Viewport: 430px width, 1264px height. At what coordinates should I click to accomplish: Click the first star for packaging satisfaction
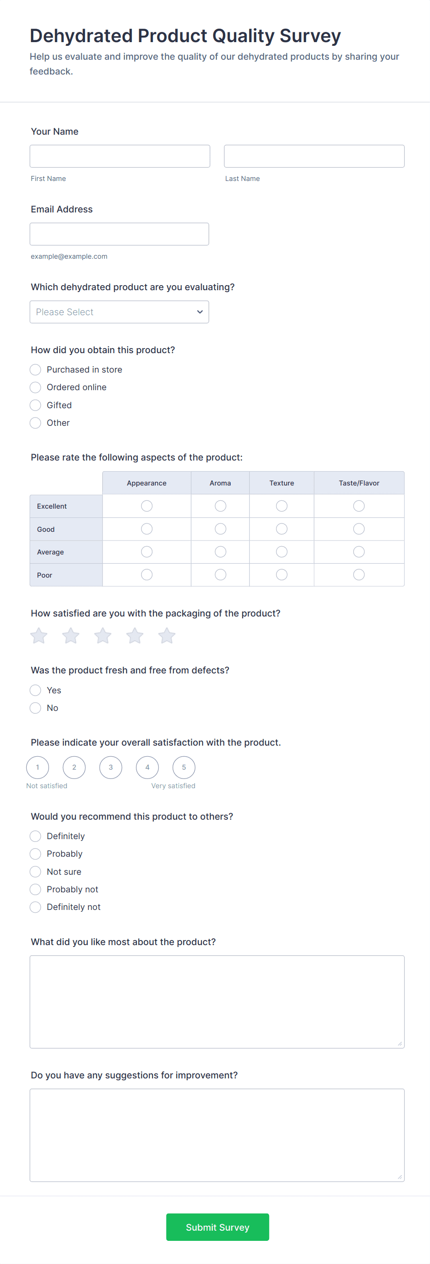coord(39,636)
